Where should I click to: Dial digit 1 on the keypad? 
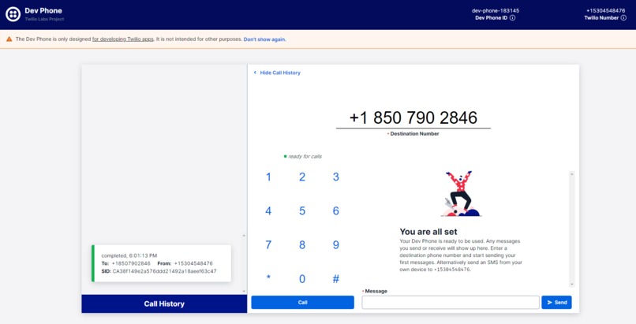[x=268, y=177]
